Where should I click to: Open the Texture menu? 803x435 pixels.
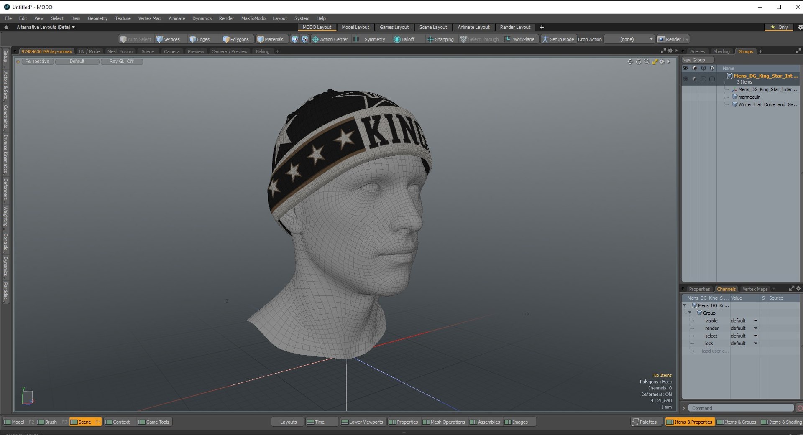coord(123,18)
